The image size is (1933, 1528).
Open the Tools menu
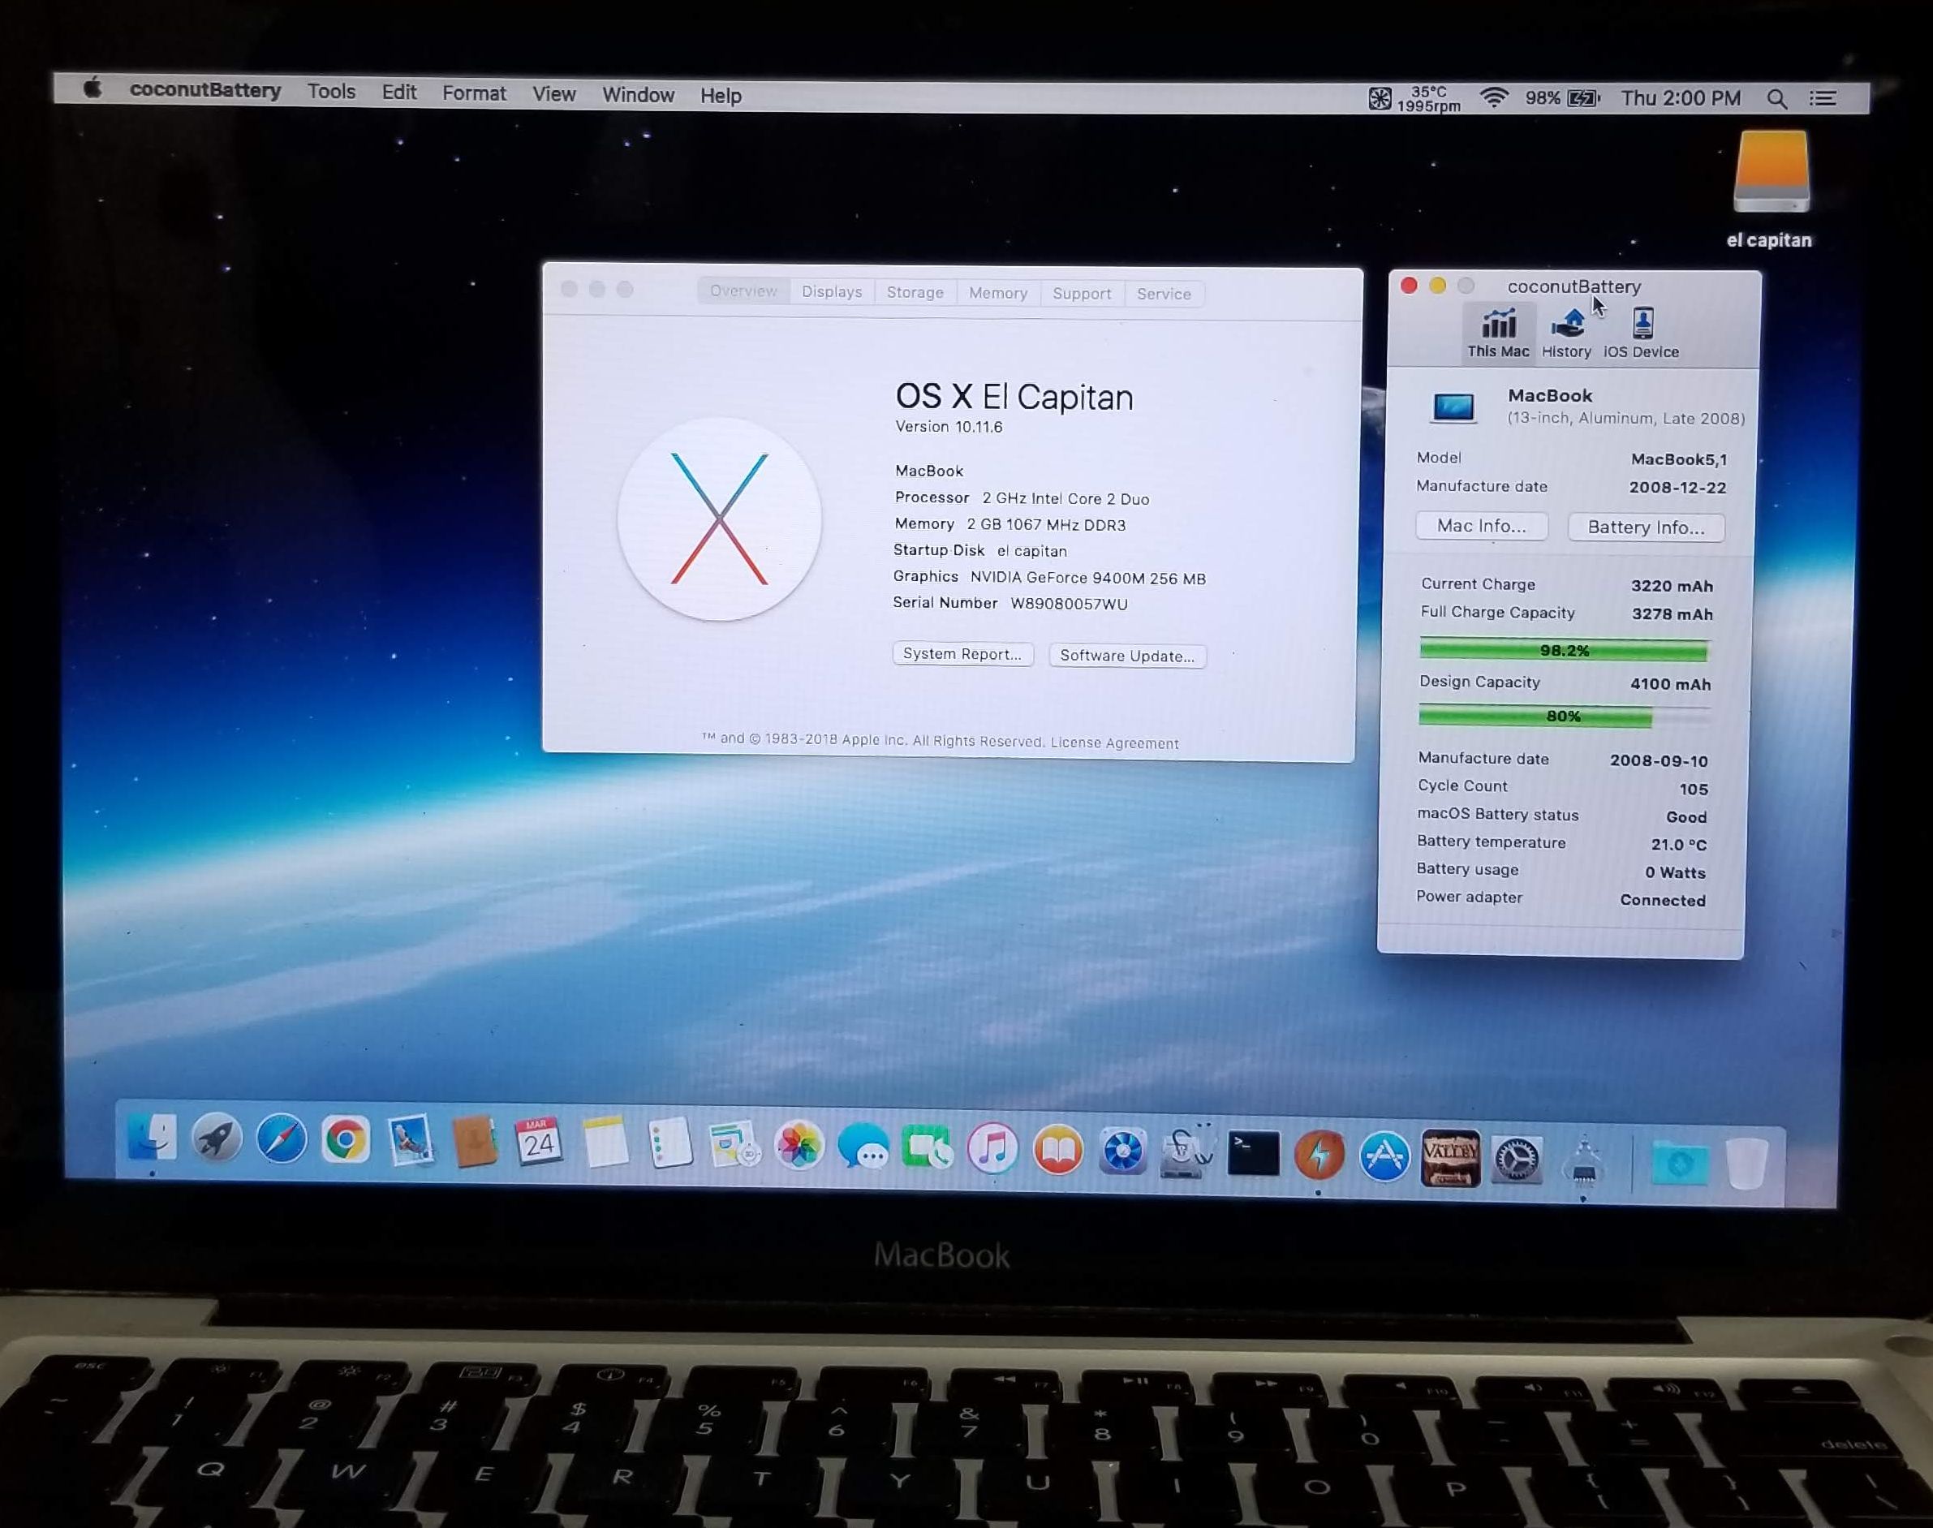(331, 91)
